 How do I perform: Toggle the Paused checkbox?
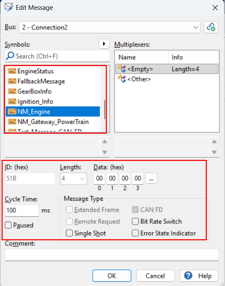point(8,225)
